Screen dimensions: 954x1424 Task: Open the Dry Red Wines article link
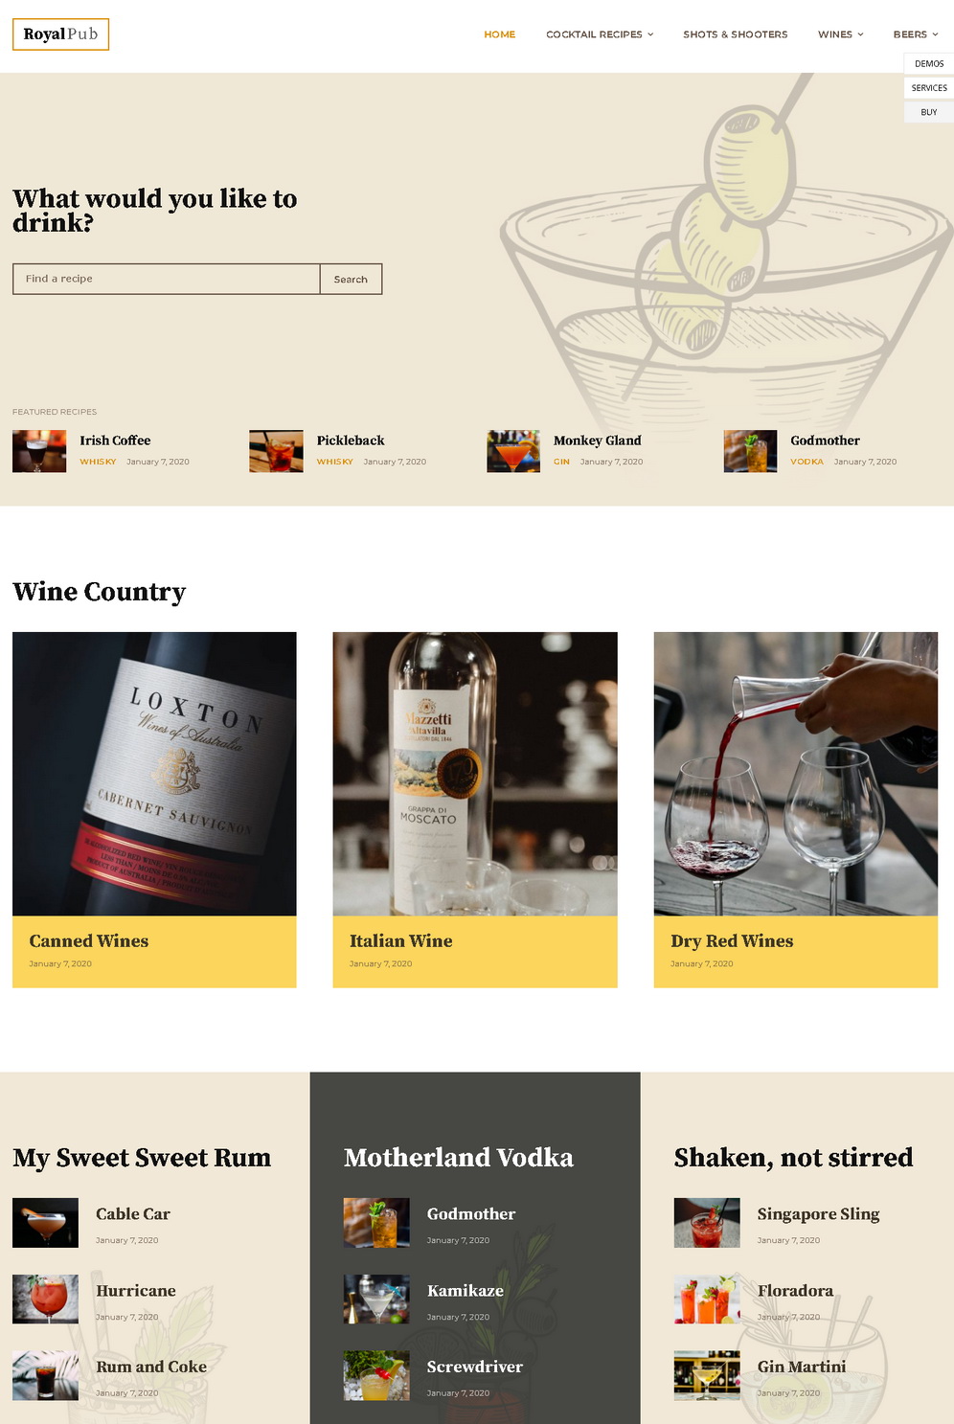tap(732, 941)
